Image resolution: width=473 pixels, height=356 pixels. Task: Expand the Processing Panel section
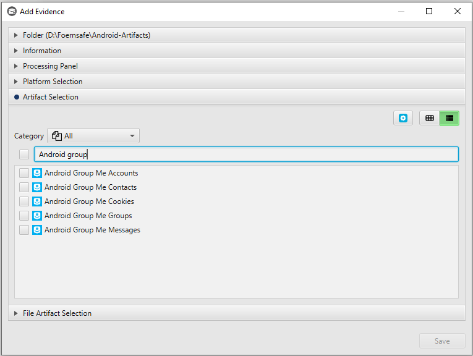pos(237,66)
